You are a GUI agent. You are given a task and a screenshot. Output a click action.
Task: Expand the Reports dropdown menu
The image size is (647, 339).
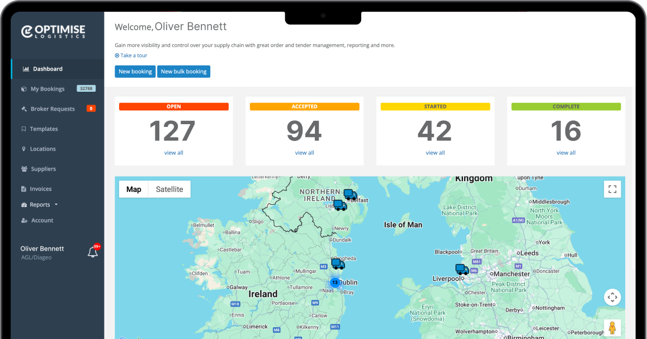[x=44, y=205]
